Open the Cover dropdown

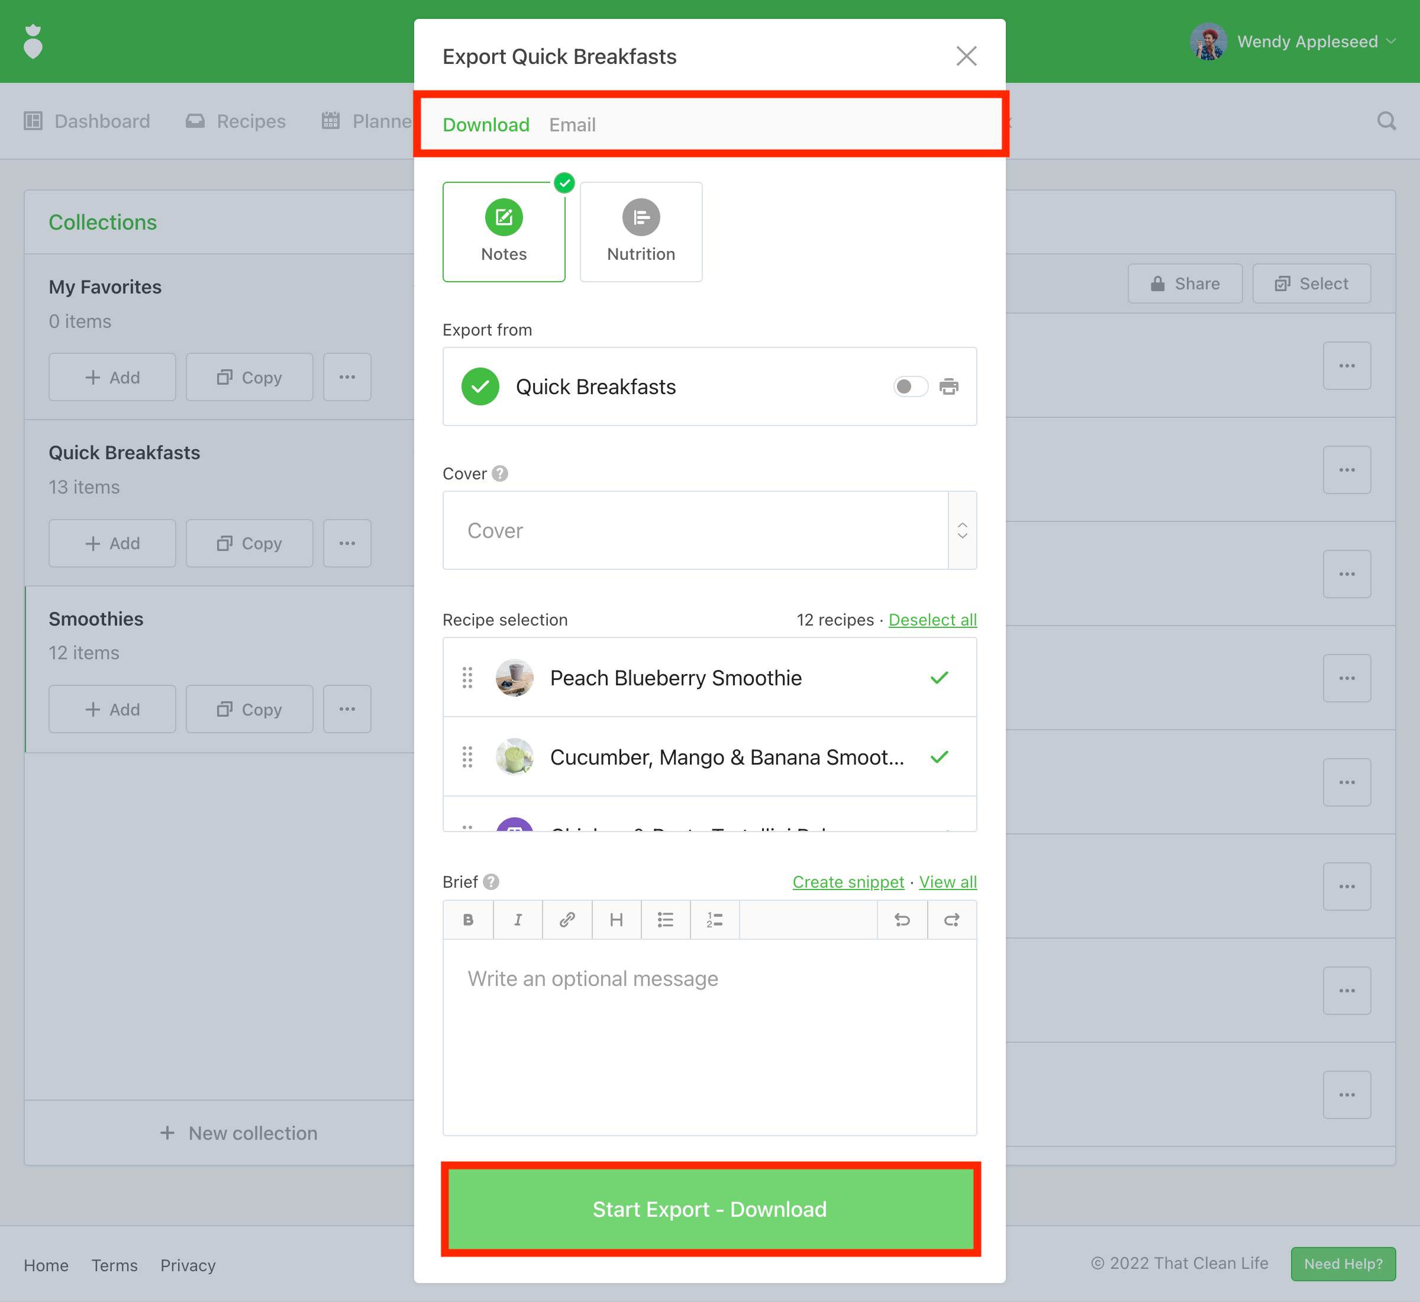tap(709, 530)
